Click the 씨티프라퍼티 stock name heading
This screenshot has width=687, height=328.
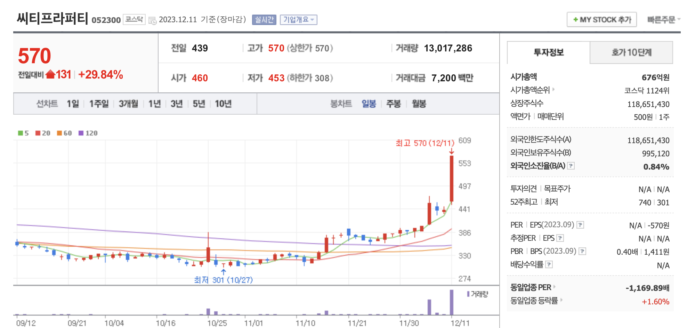pyautogui.click(x=52, y=18)
